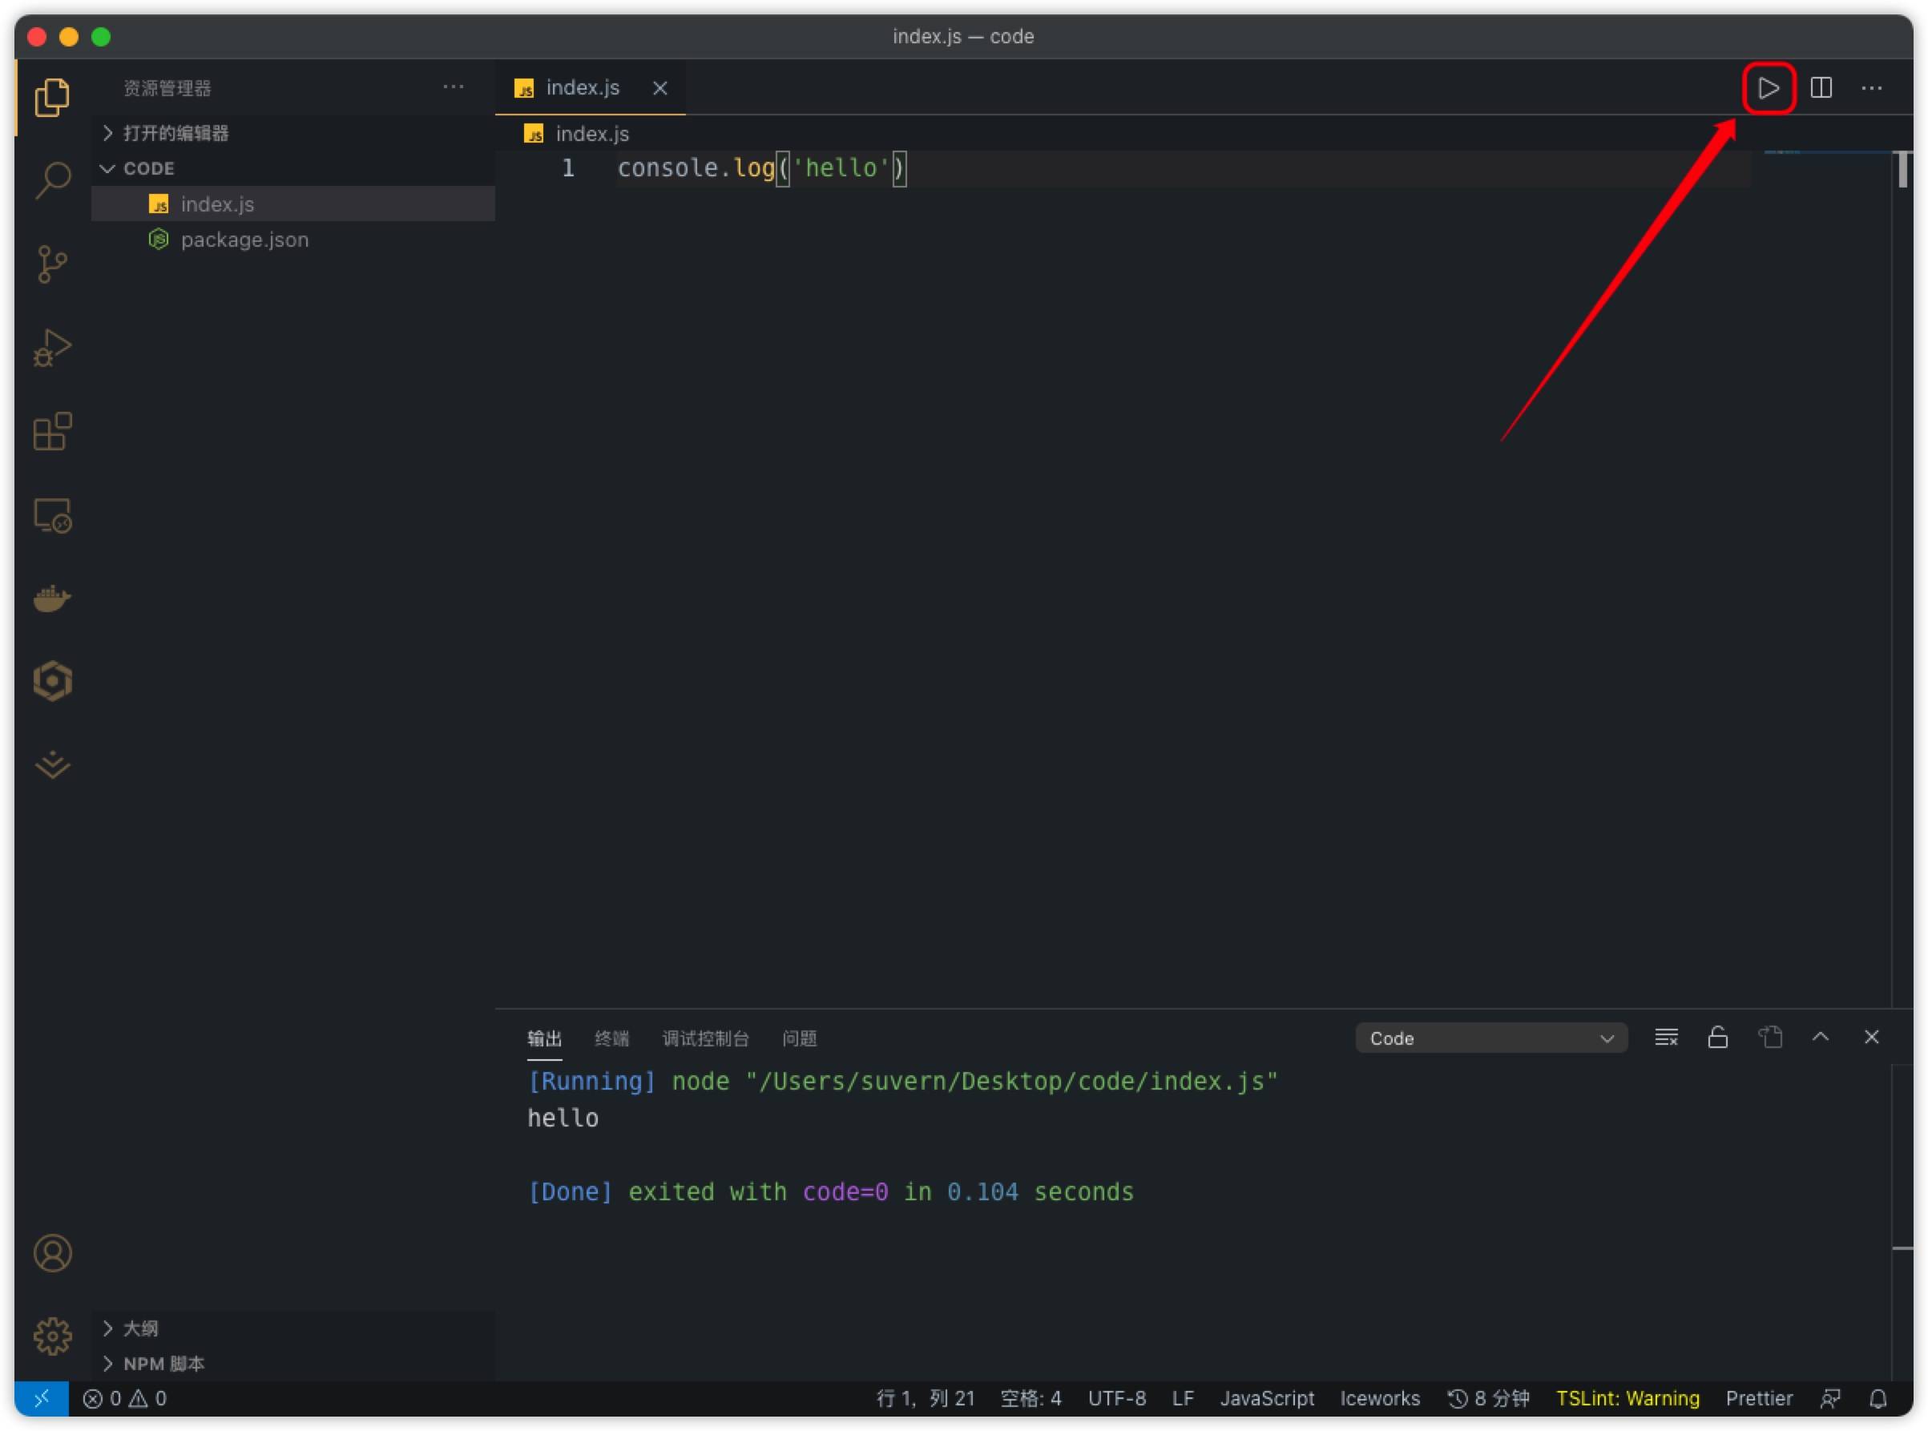
Task: Collapse the CODE folder section
Action: pos(292,168)
